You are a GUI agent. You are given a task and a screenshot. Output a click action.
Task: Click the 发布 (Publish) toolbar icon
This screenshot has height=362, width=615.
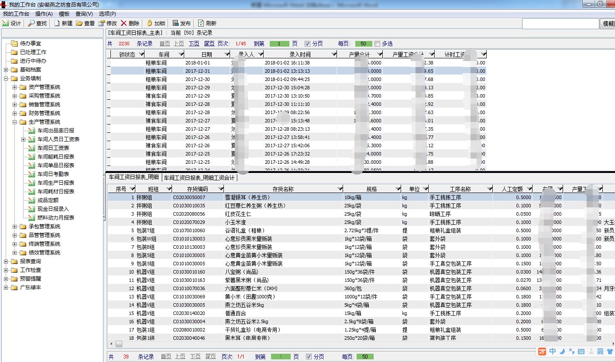(x=175, y=23)
